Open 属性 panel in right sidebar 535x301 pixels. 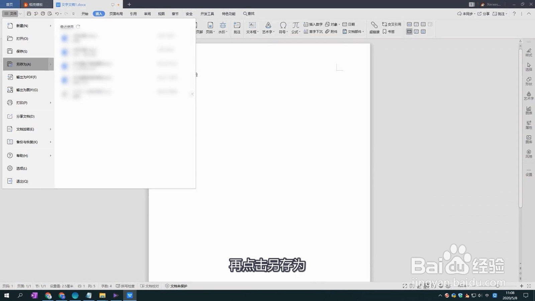point(529,125)
